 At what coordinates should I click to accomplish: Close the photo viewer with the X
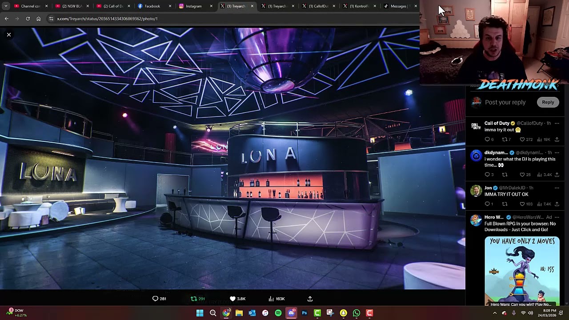click(x=8, y=35)
